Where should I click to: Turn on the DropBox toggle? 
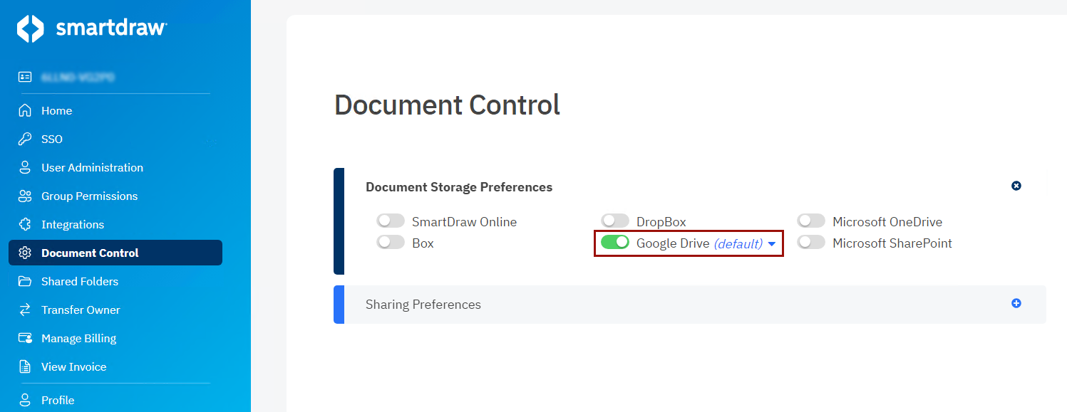coord(615,221)
